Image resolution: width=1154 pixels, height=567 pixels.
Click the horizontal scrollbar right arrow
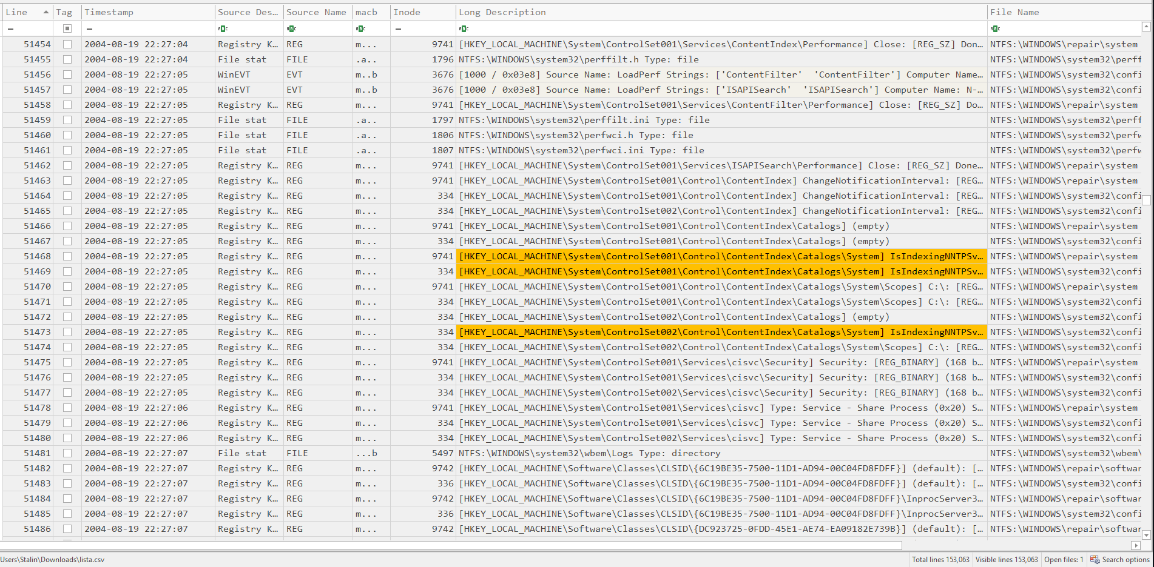(x=1136, y=545)
